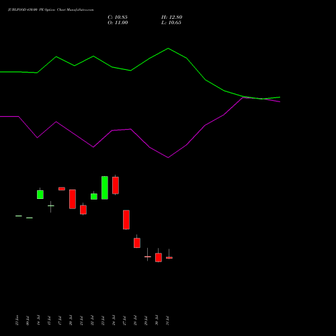Image resolution: width=336 pixels, height=336 pixels.
Task: Click the red candle above 28 Jul
Action: coord(137,243)
